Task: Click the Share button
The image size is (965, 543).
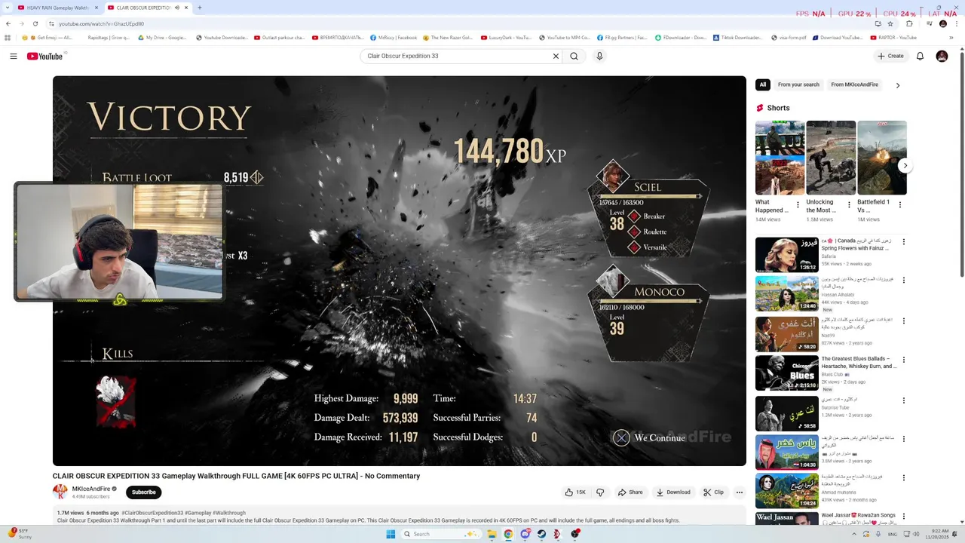Action: pos(630,492)
